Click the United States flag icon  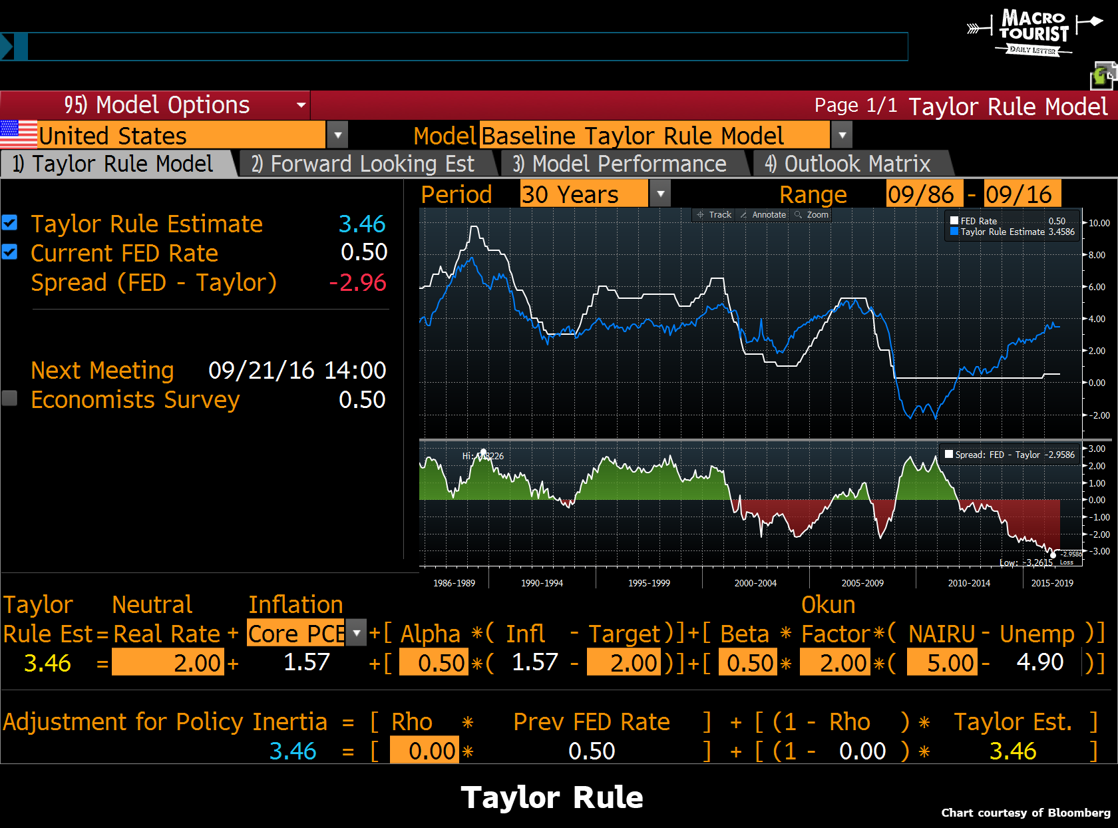[19, 134]
